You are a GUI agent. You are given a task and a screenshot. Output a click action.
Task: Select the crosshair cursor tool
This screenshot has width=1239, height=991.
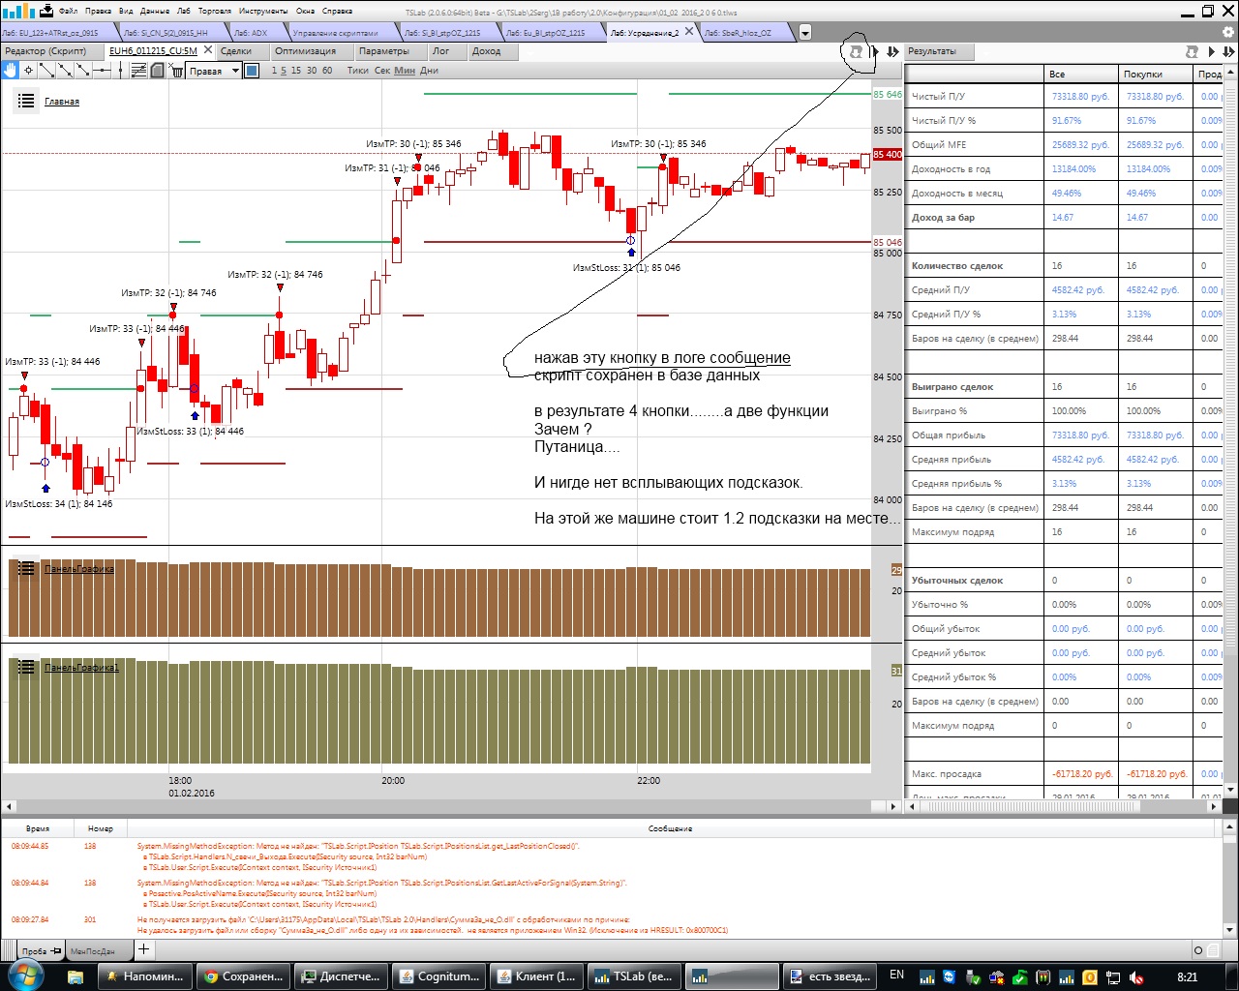click(29, 70)
